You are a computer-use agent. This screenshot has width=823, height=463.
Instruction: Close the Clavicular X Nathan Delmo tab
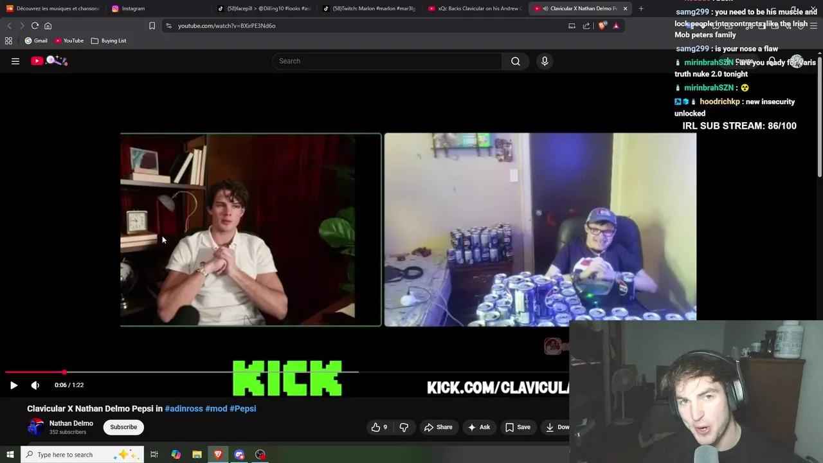625,8
